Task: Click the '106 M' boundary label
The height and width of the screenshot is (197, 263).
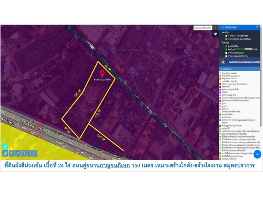Action: click(x=101, y=137)
